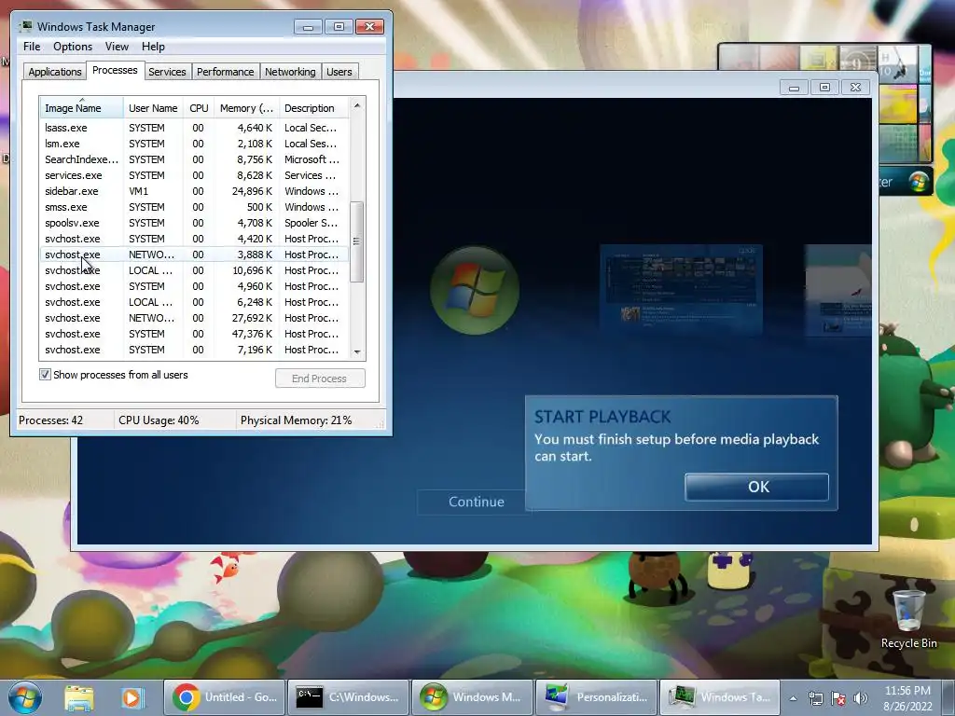
Task: Close the Media Center window
Action: pyautogui.click(x=855, y=88)
